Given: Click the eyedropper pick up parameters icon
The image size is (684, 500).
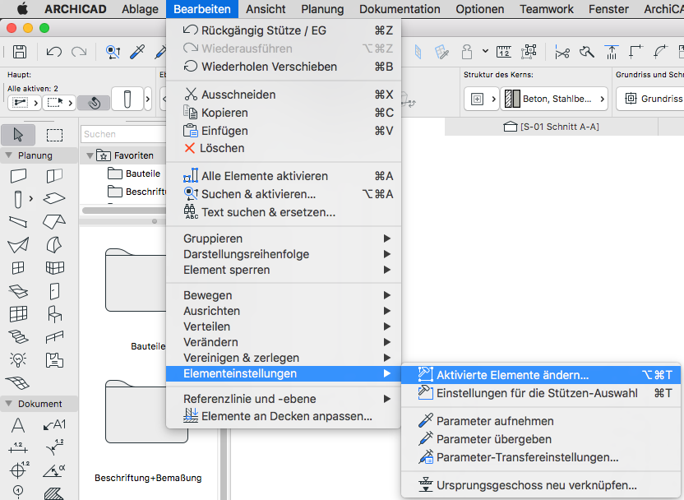Looking at the screenshot, I should click(137, 52).
